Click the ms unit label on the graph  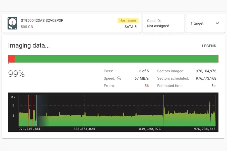[x=13, y=97]
